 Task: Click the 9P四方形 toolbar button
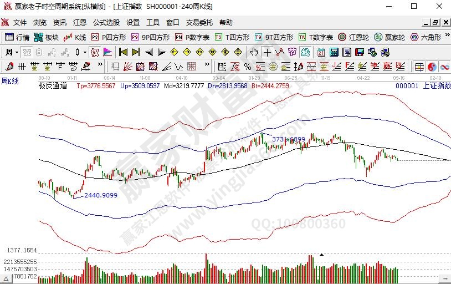tap(150, 38)
